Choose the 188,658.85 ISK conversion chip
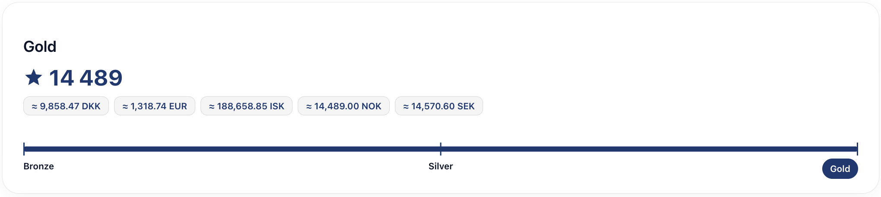Image resolution: width=881 pixels, height=197 pixels. (246, 106)
